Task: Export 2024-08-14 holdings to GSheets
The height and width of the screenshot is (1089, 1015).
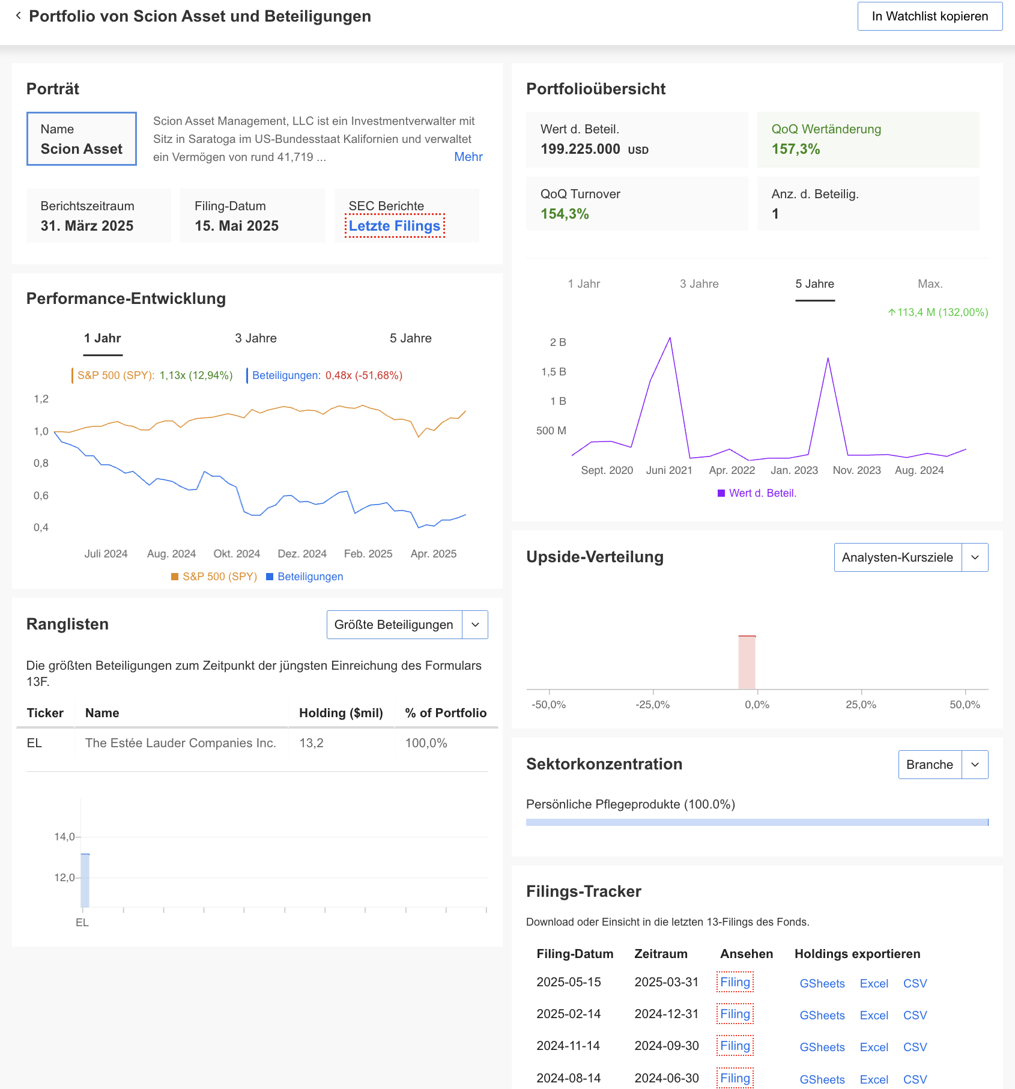Action: (x=822, y=1079)
